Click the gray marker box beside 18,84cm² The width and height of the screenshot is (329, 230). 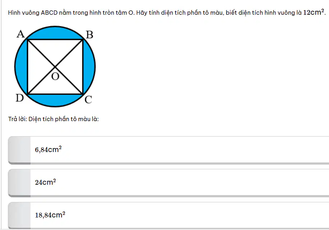(x=19, y=216)
